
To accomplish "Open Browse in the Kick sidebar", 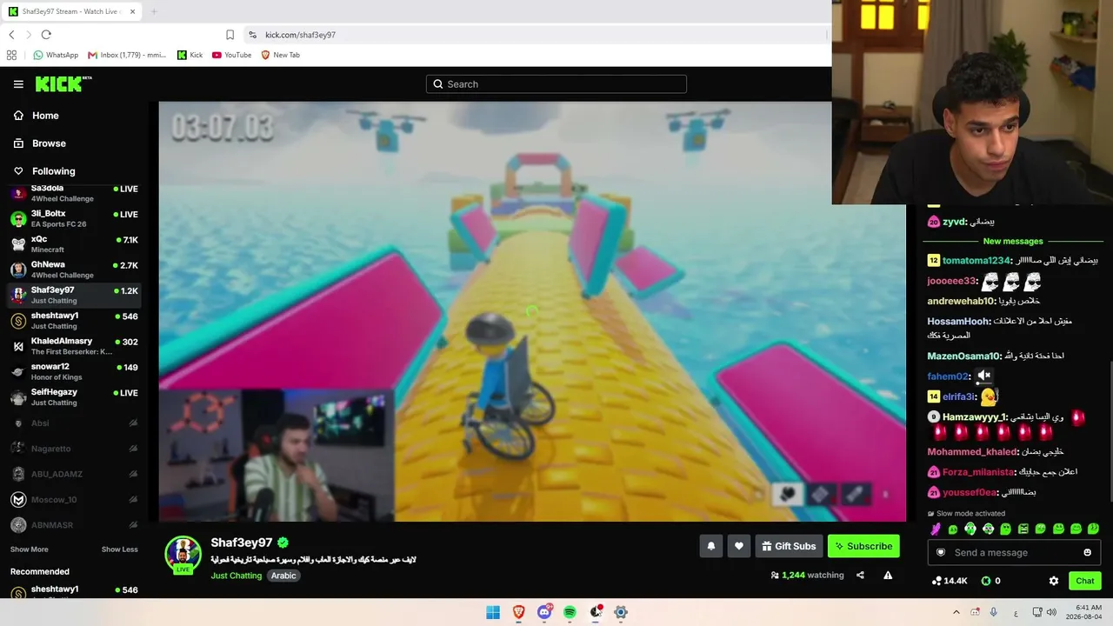I will 49,143.
